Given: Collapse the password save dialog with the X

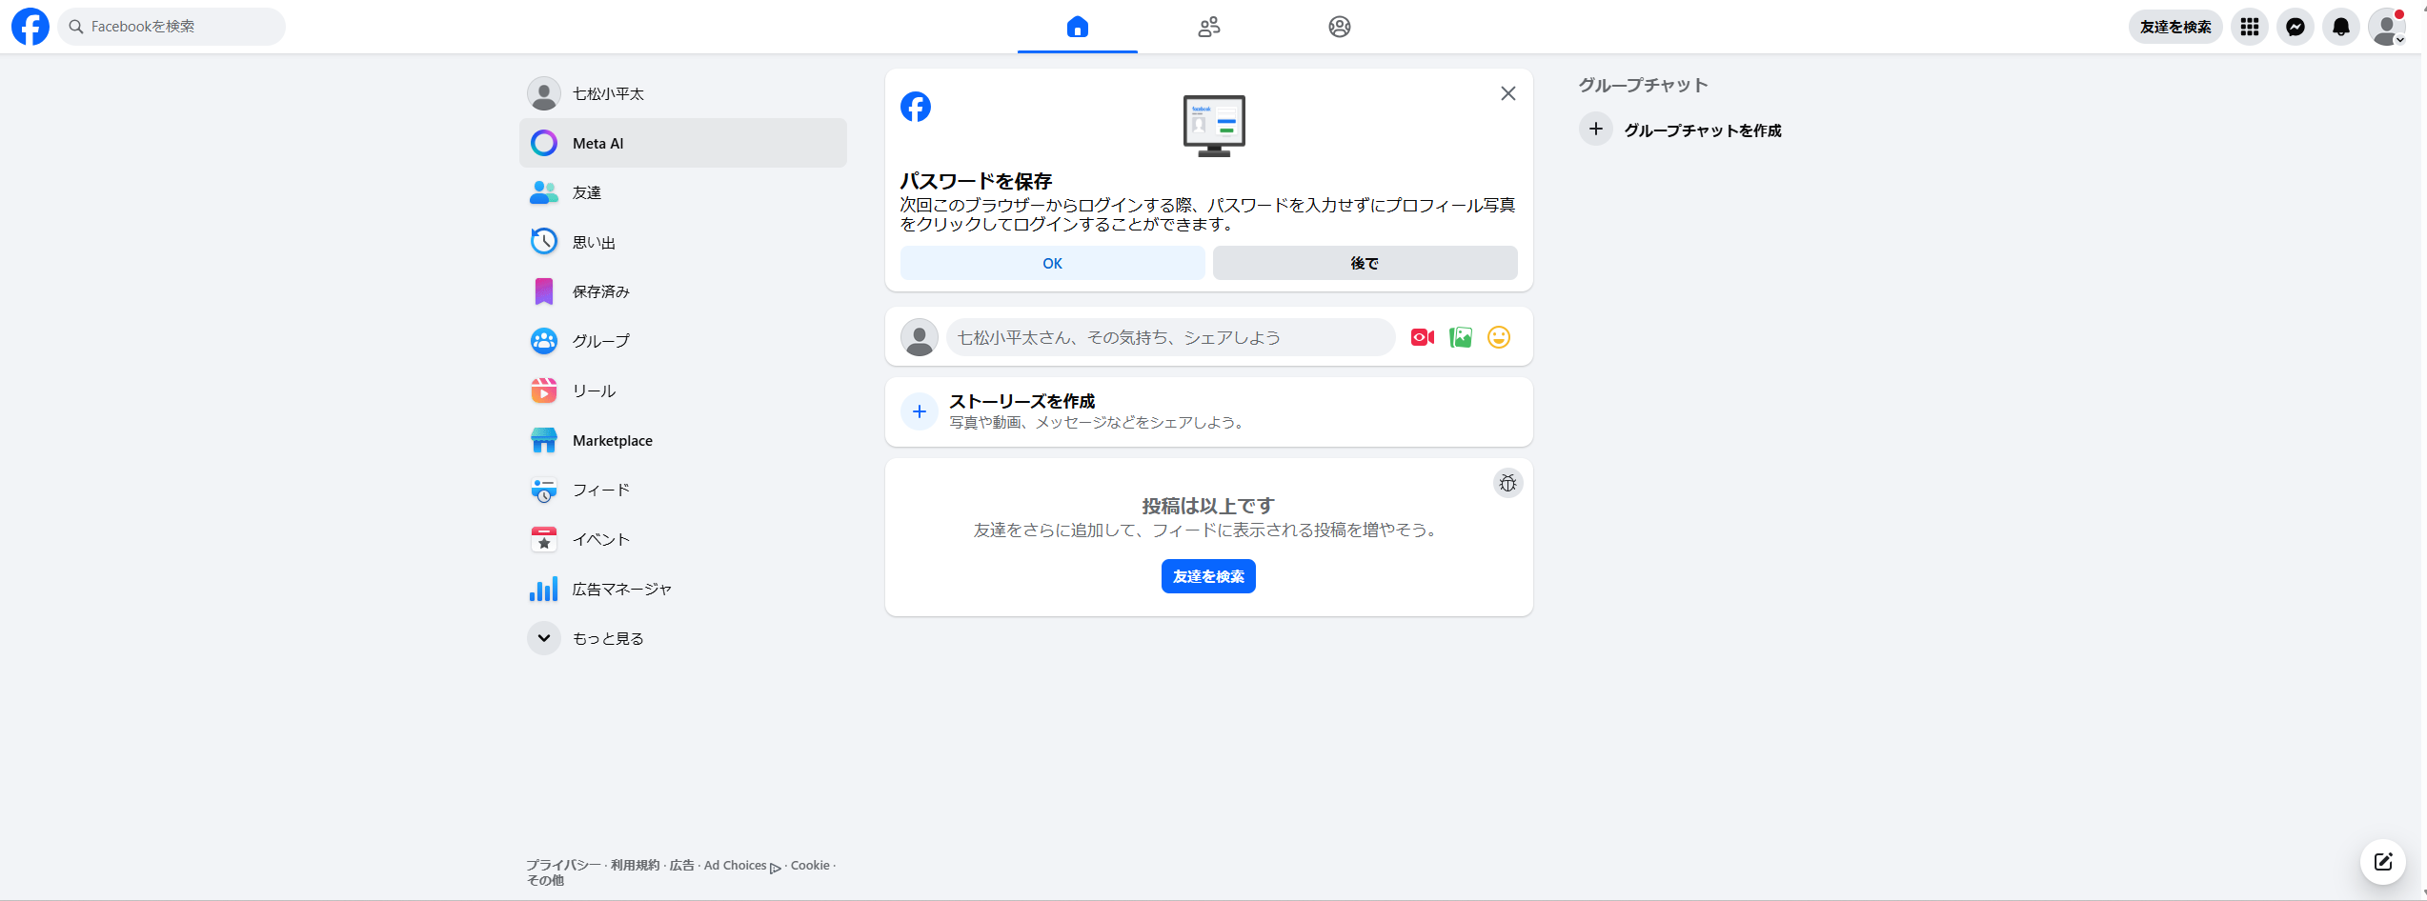Looking at the screenshot, I should (x=1507, y=92).
